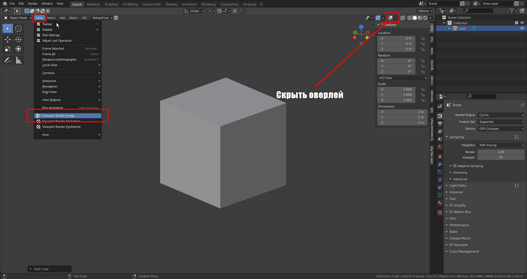Open the XYZ Euler rotation mode dropdown

tap(402, 78)
